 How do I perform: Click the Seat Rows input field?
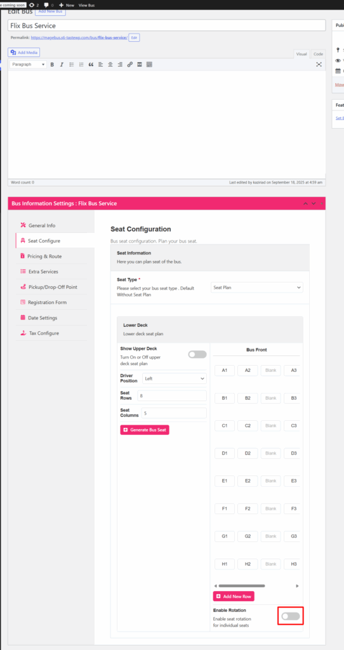172,395
